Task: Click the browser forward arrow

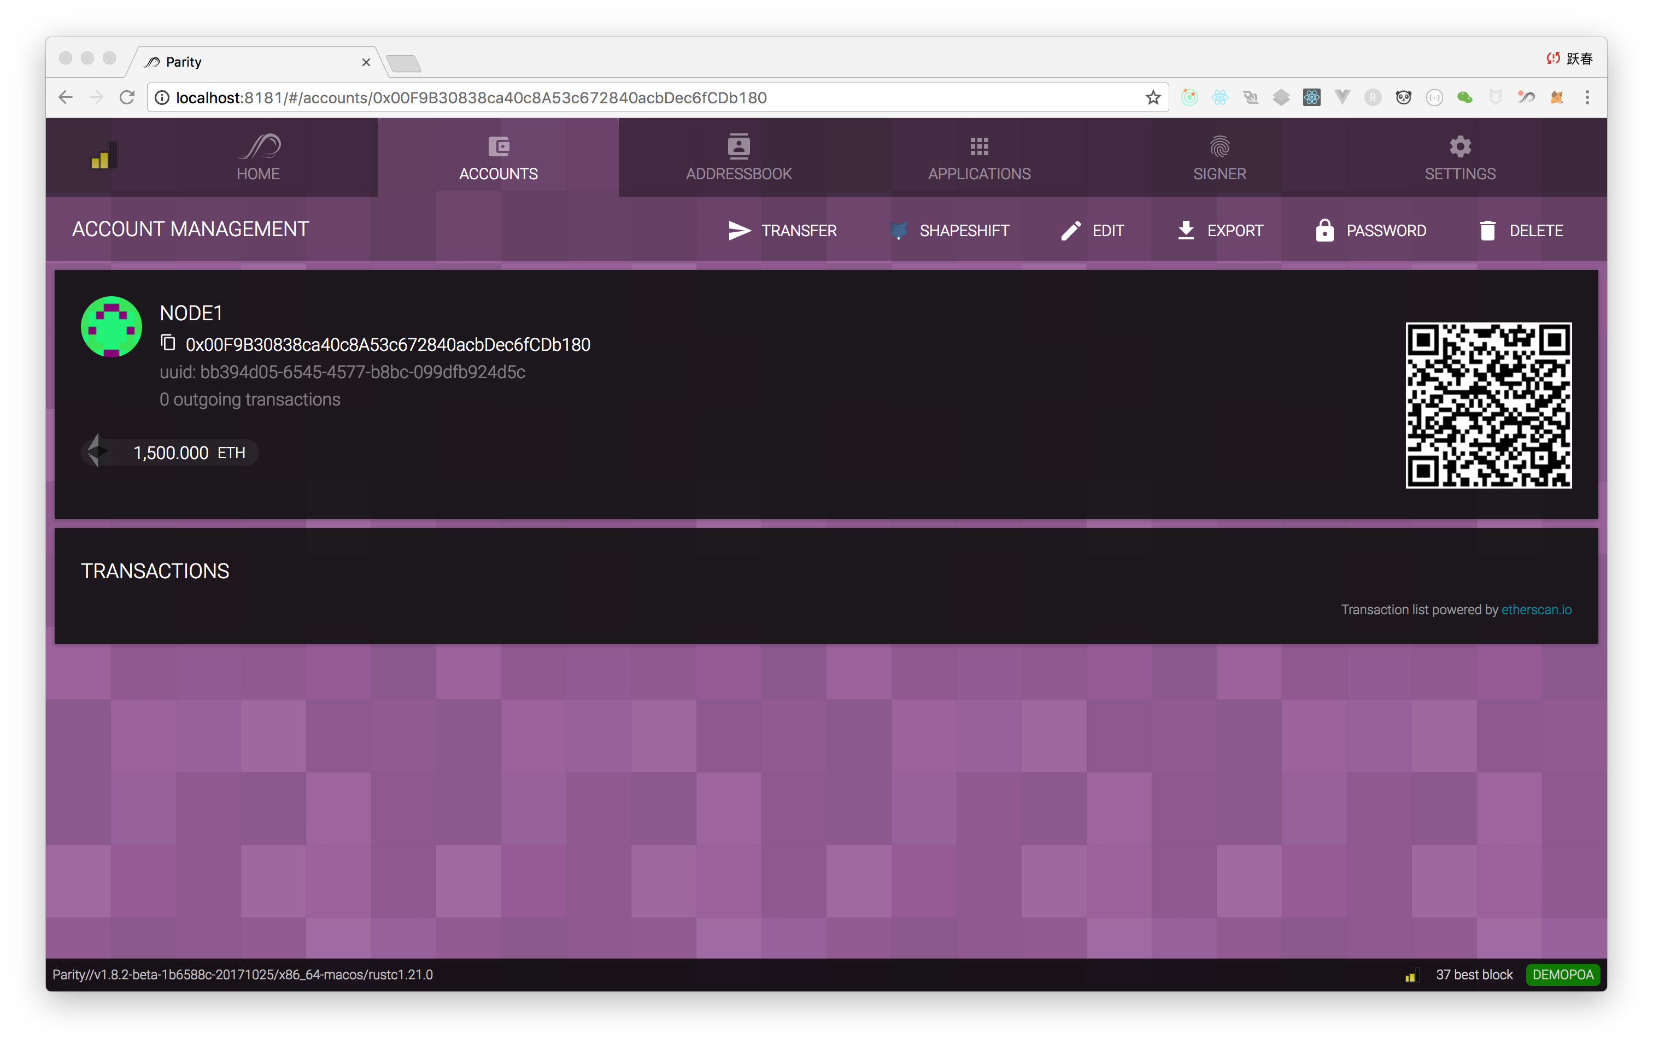Action: pyautogui.click(x=96, y=97)
